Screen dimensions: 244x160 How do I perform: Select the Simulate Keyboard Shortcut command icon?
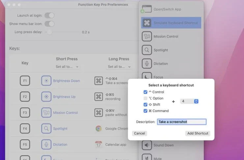pos(147,23)
